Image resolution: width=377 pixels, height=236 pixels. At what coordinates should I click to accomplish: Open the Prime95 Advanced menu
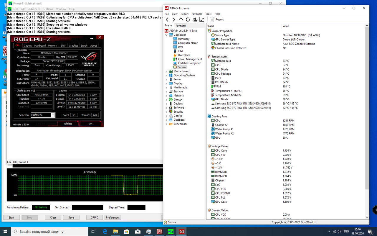[x=34, y=9]
